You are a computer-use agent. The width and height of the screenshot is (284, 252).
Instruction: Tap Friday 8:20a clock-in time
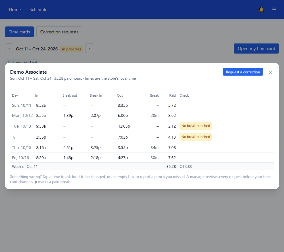point(41,158)
